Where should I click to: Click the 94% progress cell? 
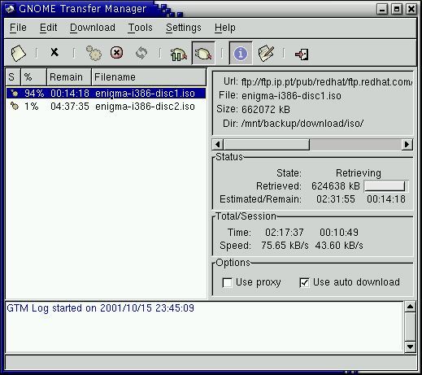[x=34, y=94]
